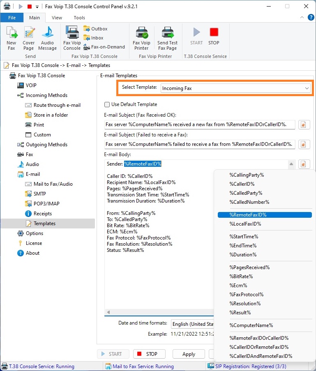
Task: Insert variable into Failed to receive subject
Action: click(x=304, y=144)
